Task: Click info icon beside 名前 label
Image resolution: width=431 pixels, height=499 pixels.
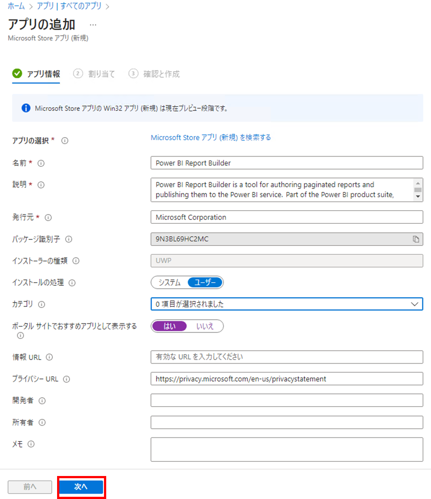Action: pos(41,163)
